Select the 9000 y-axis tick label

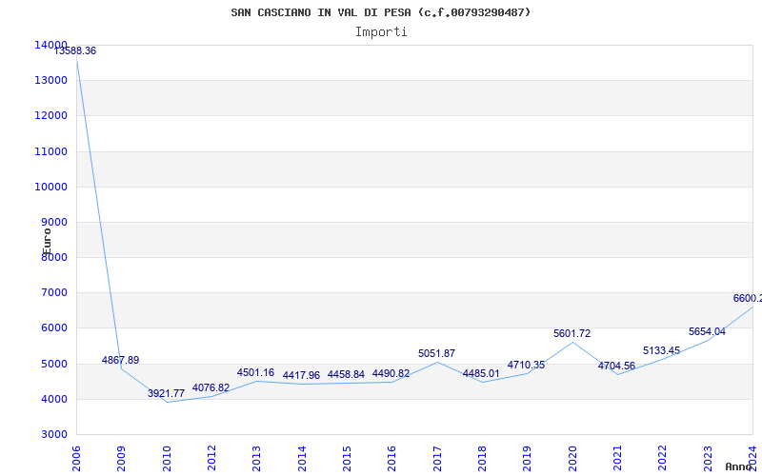(x=53, y=222)
